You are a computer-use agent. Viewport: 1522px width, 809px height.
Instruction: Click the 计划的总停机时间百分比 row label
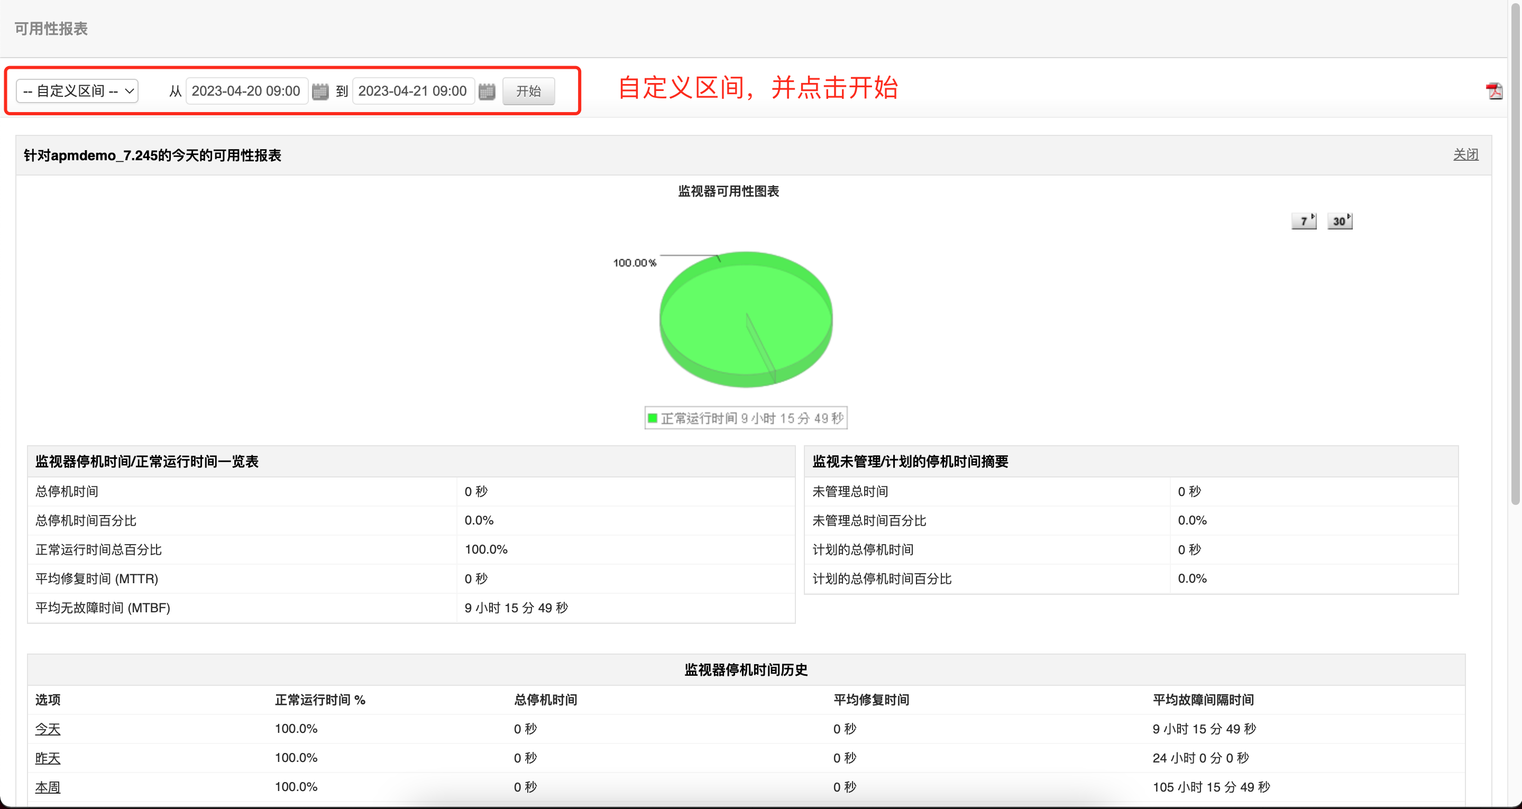click(x=882, y=578)
